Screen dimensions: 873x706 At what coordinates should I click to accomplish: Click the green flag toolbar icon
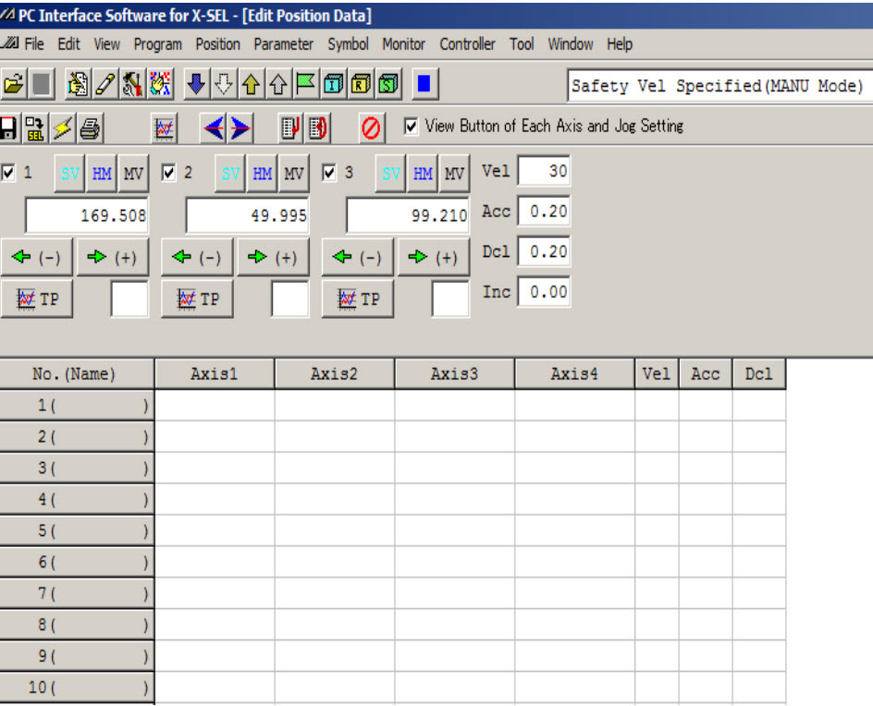pyautogui.click(x=305, y=85)
